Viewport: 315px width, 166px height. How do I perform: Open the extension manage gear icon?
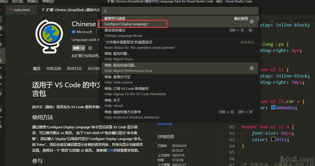pos(90,48)
